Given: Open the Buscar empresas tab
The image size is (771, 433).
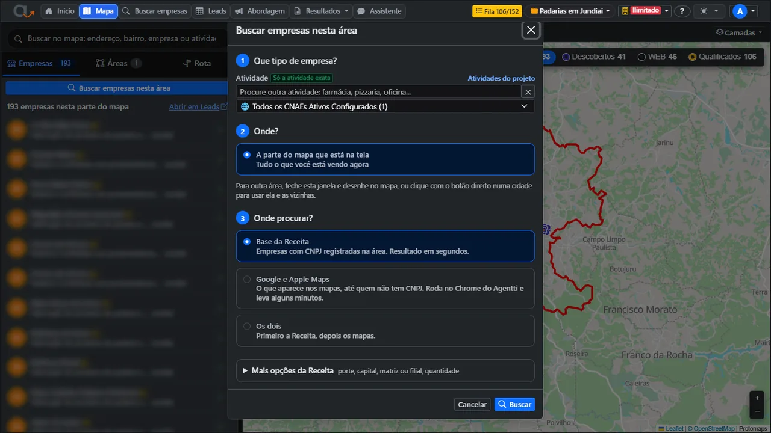Looking at the screenshot, I should 154,11.
